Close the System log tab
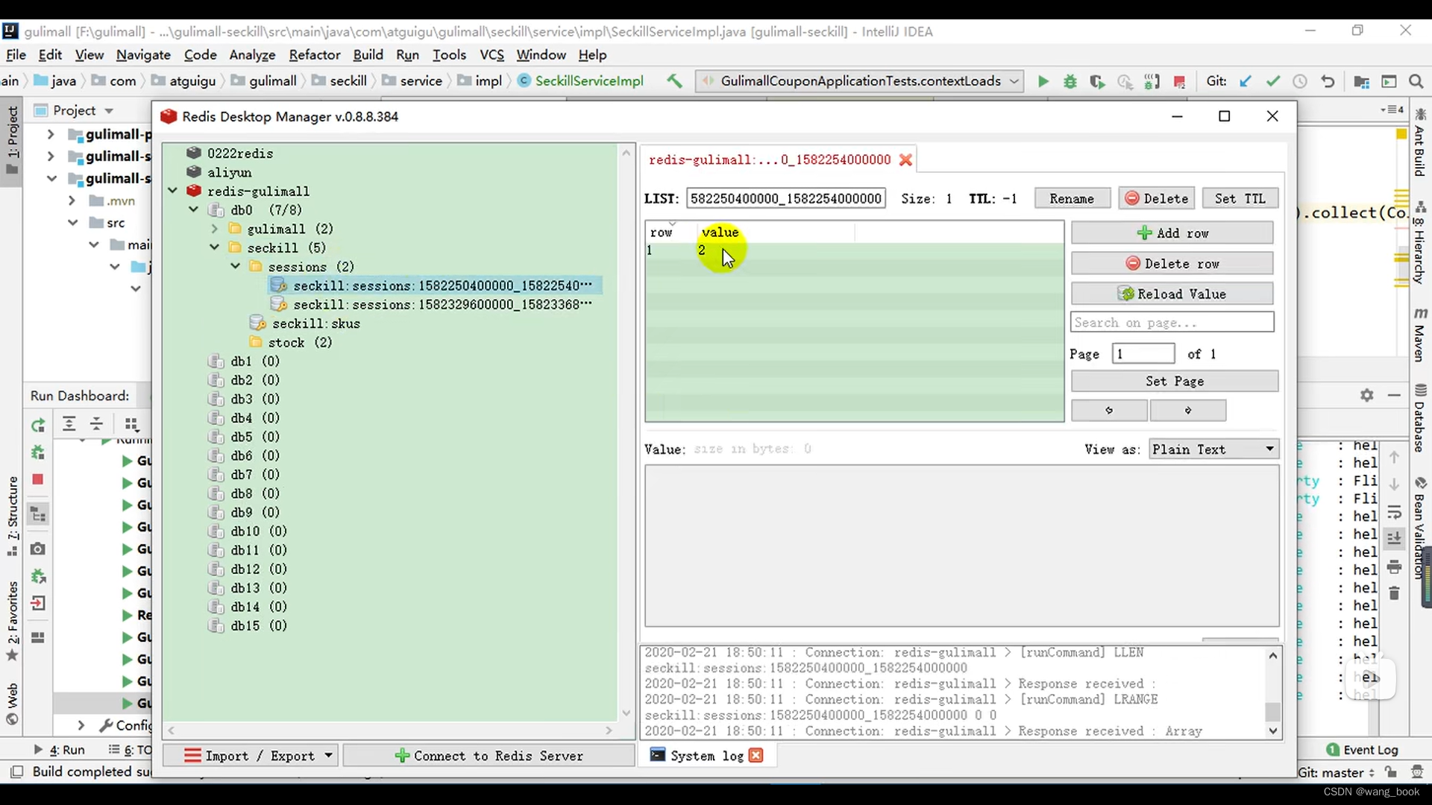1432x805 pixels. (756, 755)
